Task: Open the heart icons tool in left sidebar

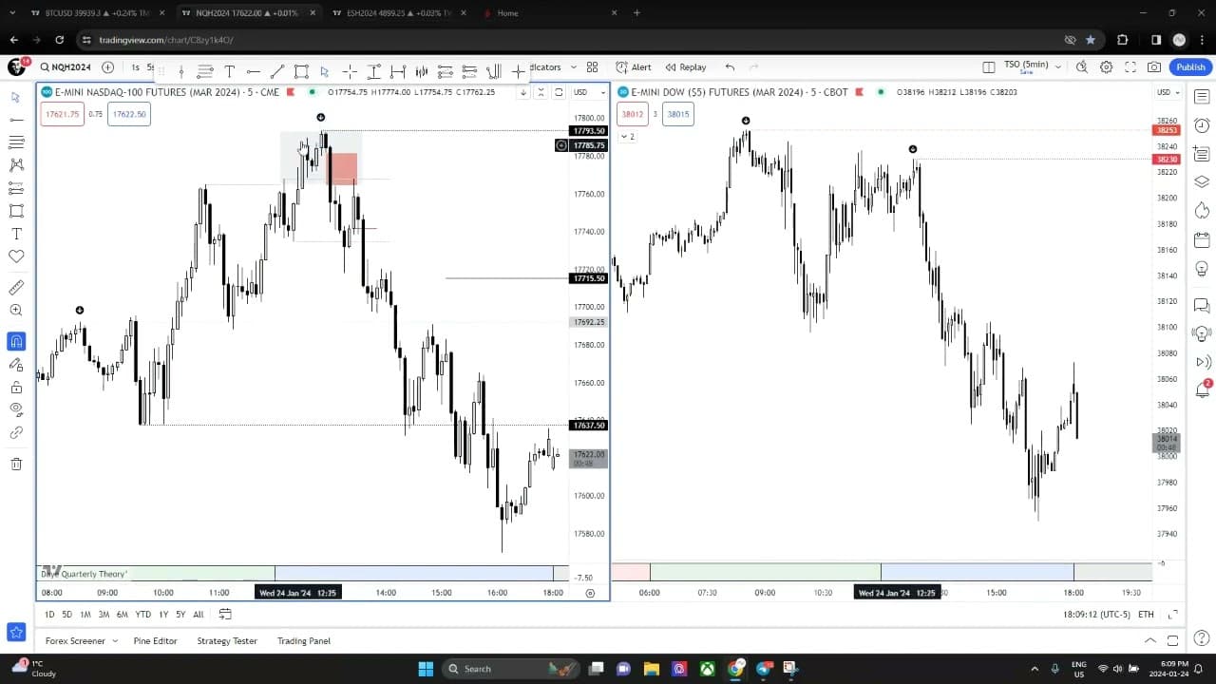Action: point(16,256)
